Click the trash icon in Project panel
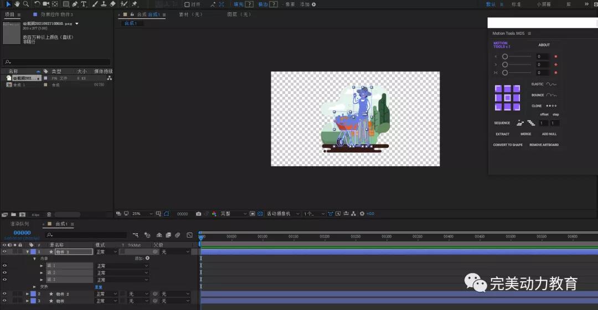This screenshot has height=310, width=598. tap(49, 214)
